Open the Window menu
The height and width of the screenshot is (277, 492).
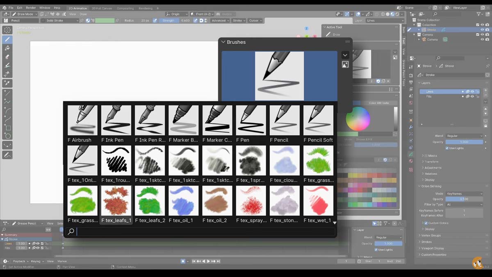[44, 7]
